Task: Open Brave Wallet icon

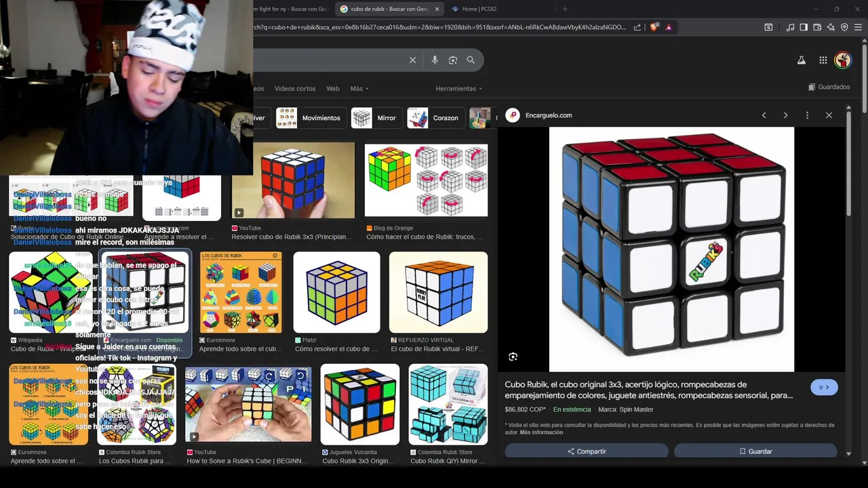Action: tap(817, 27)
